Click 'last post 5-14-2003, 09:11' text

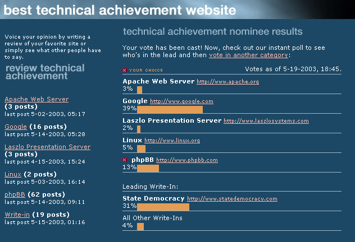45,202
